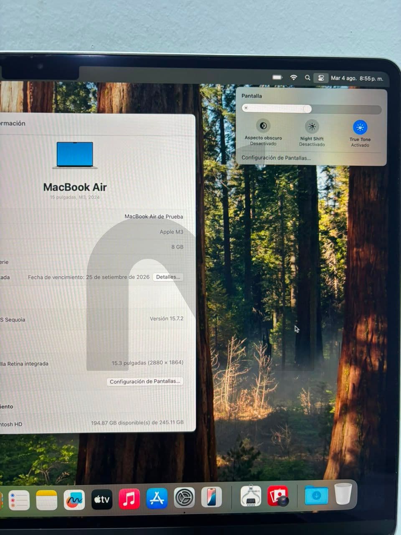This screenshot has width=401, height=535.
Task: Open the date and time Mar 4 ago.
Action: [357, 78]
